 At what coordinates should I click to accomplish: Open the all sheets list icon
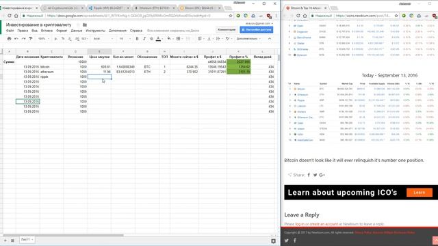tap(12, 240)
